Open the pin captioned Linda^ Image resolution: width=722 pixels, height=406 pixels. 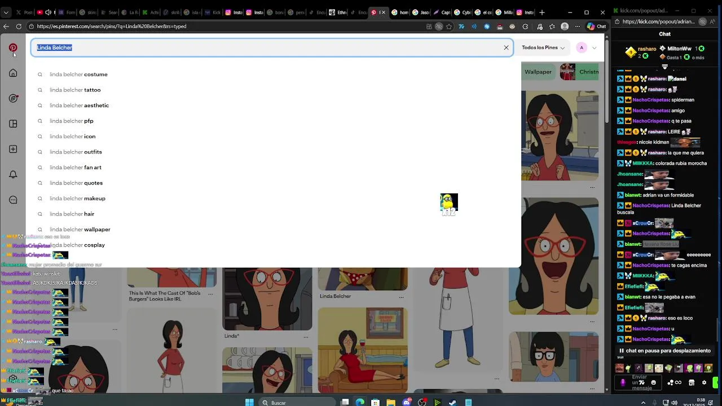tap(267, 299)
